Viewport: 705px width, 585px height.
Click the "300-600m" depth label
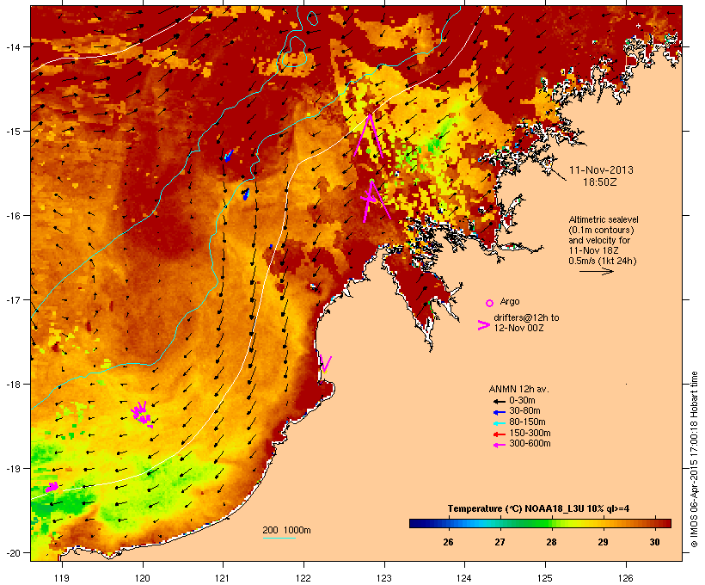(530, 444)
